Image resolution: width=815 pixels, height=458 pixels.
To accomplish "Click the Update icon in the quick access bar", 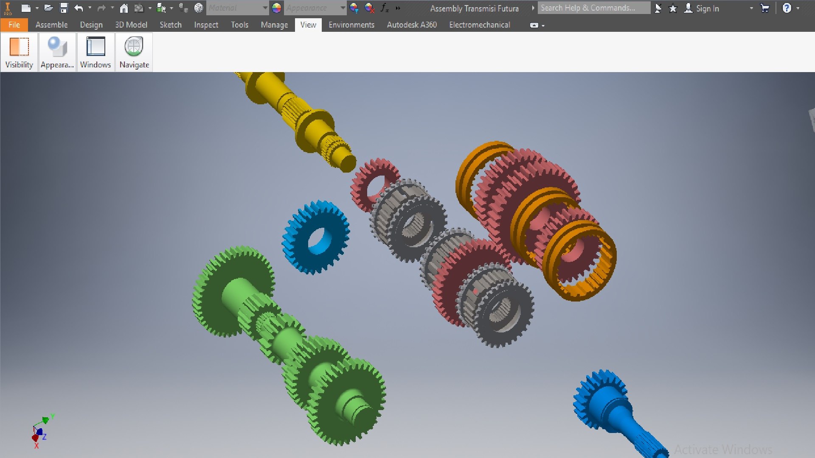I will tap(139, 8).
